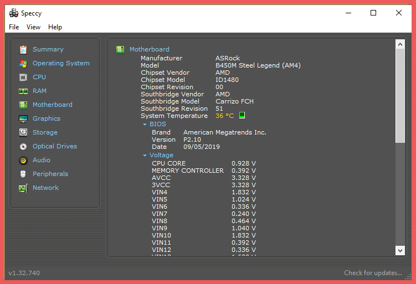This screenshot has width=416, height=284.
Task: Open the View menu
Action: 33,27
